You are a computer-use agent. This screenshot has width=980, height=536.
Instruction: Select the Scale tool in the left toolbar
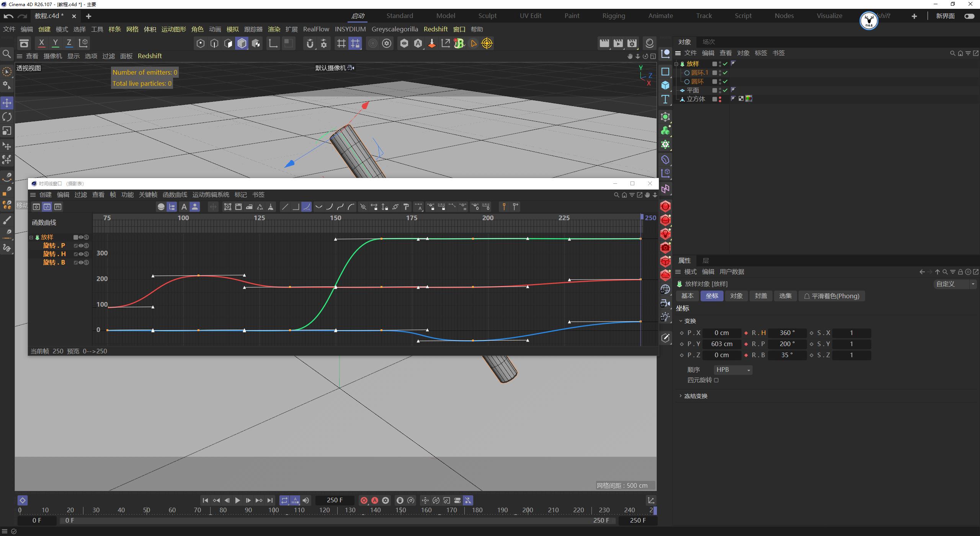coord(7,131)
